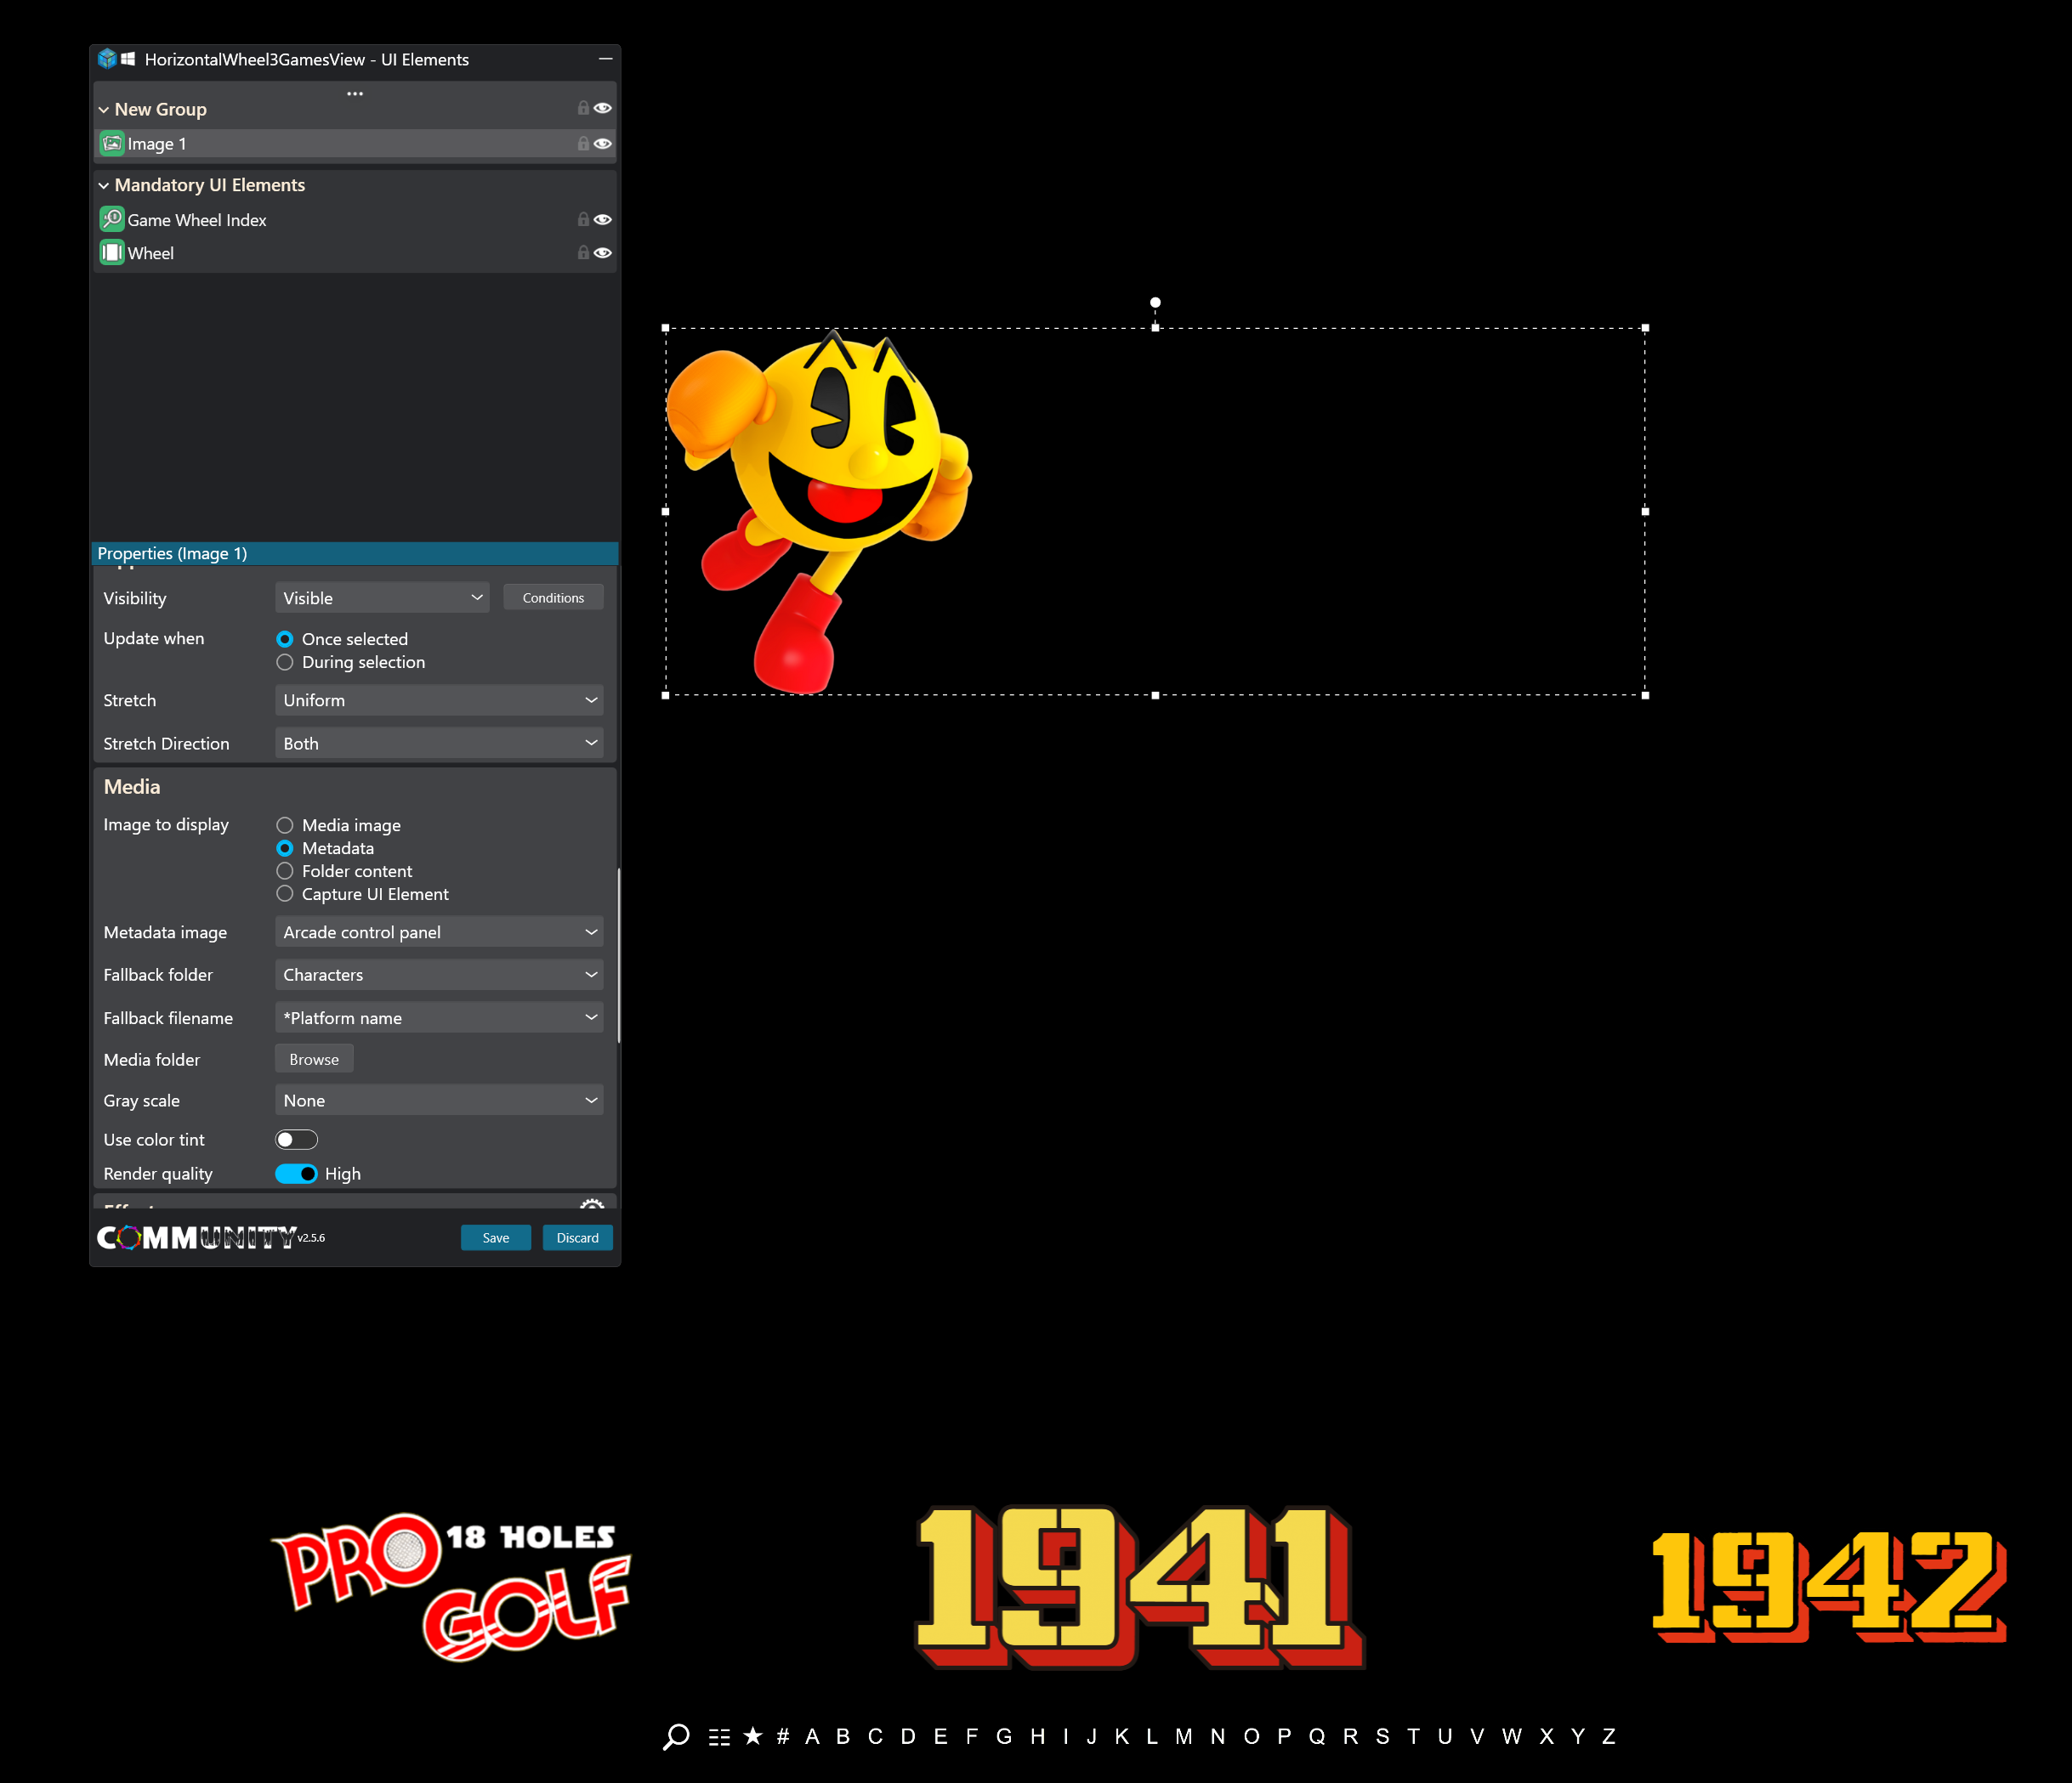Click the 1941 wheel logo
The width and height of the screenshot is (2072, 1783).
click(1140, 1588)
